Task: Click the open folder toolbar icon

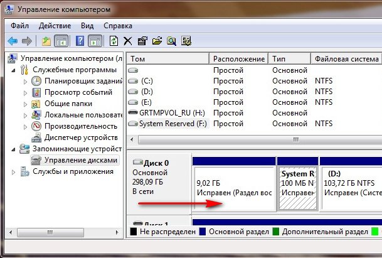Action: click(157, 41)
